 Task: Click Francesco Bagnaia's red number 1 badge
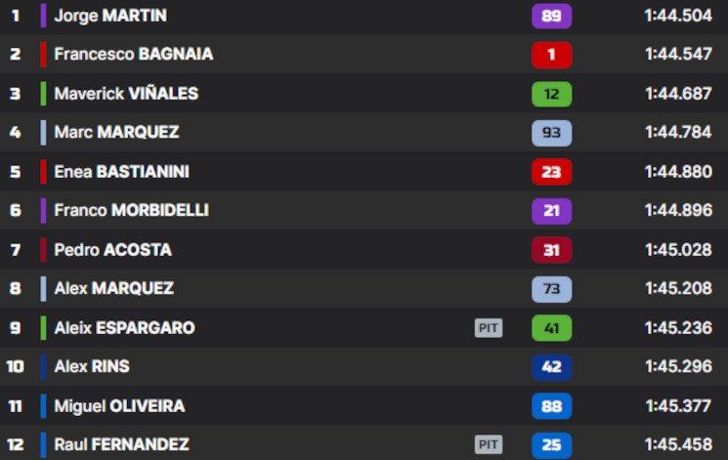coord(551,55)
